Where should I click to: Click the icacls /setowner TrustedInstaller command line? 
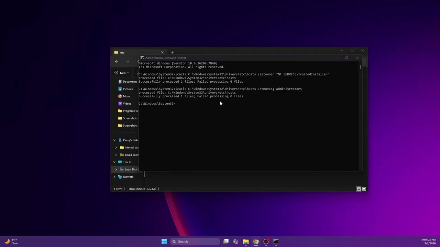coord(234,74)
